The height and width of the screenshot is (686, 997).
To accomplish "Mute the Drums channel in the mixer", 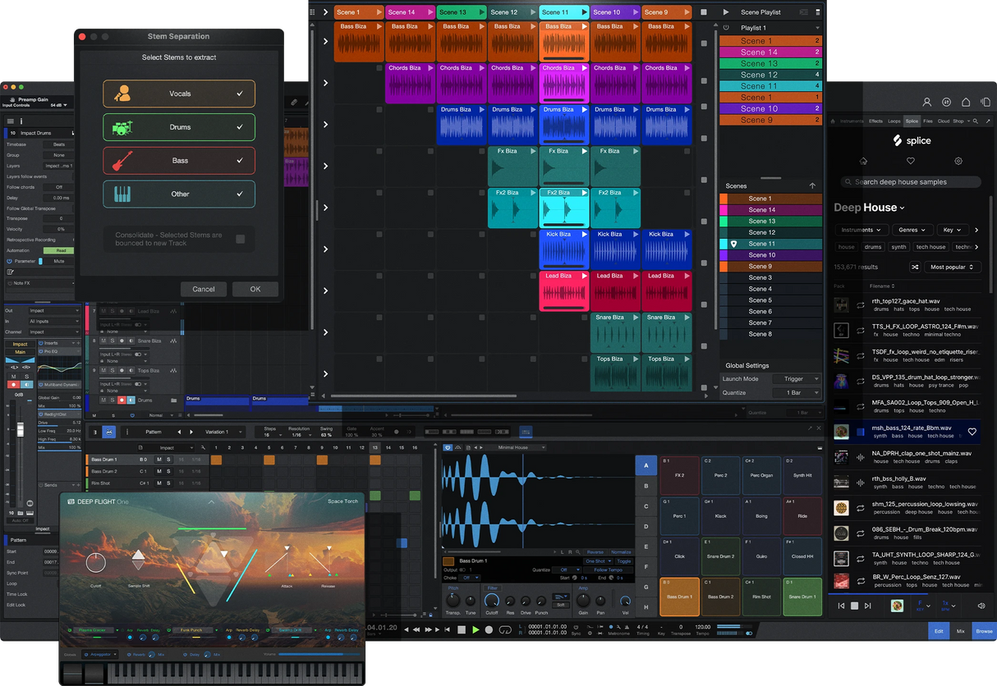I will click(103, 400).
